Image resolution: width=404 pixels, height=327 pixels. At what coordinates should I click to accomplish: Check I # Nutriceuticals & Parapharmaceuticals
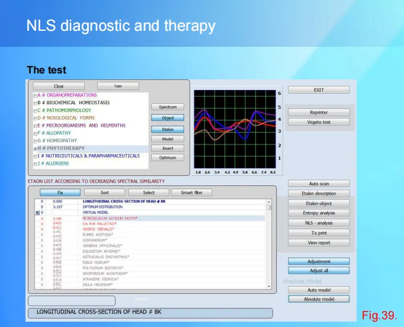[36, 156]
